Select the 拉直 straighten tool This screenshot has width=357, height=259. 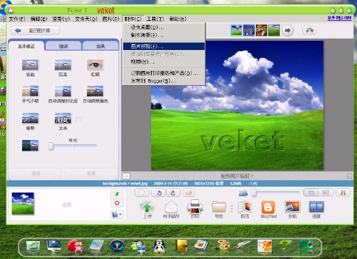pos(63,65)
